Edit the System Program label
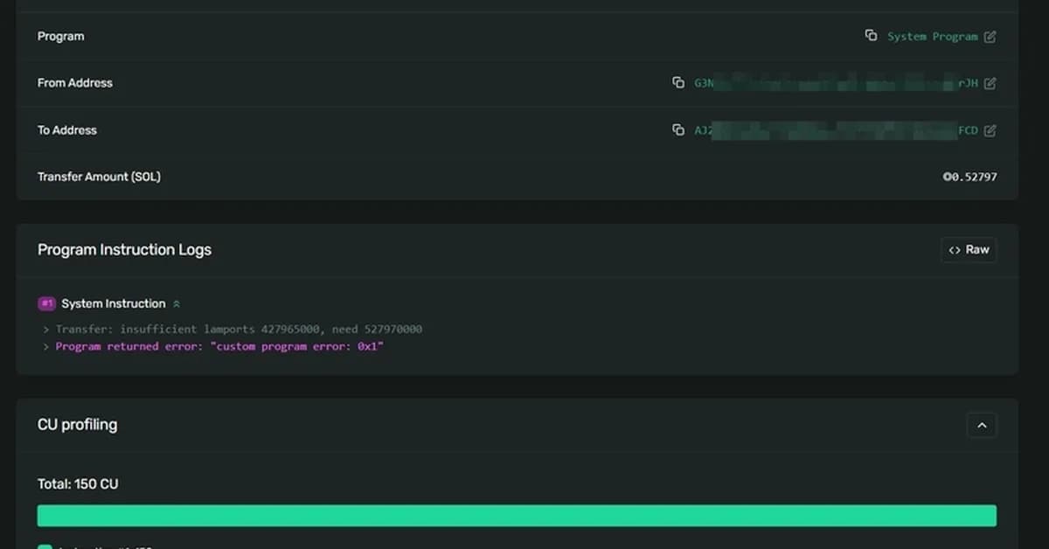This screenshot has width=1049, height=549. pos(990,37)
